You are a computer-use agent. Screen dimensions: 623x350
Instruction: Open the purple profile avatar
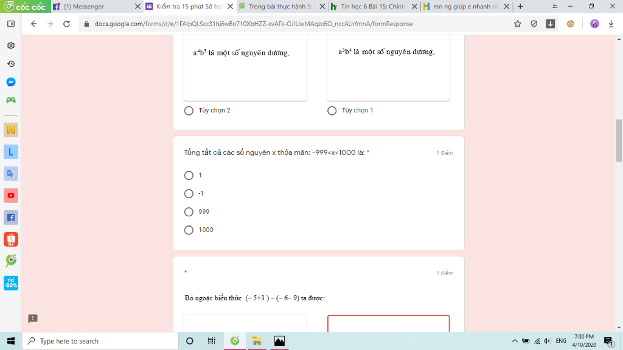594,24
